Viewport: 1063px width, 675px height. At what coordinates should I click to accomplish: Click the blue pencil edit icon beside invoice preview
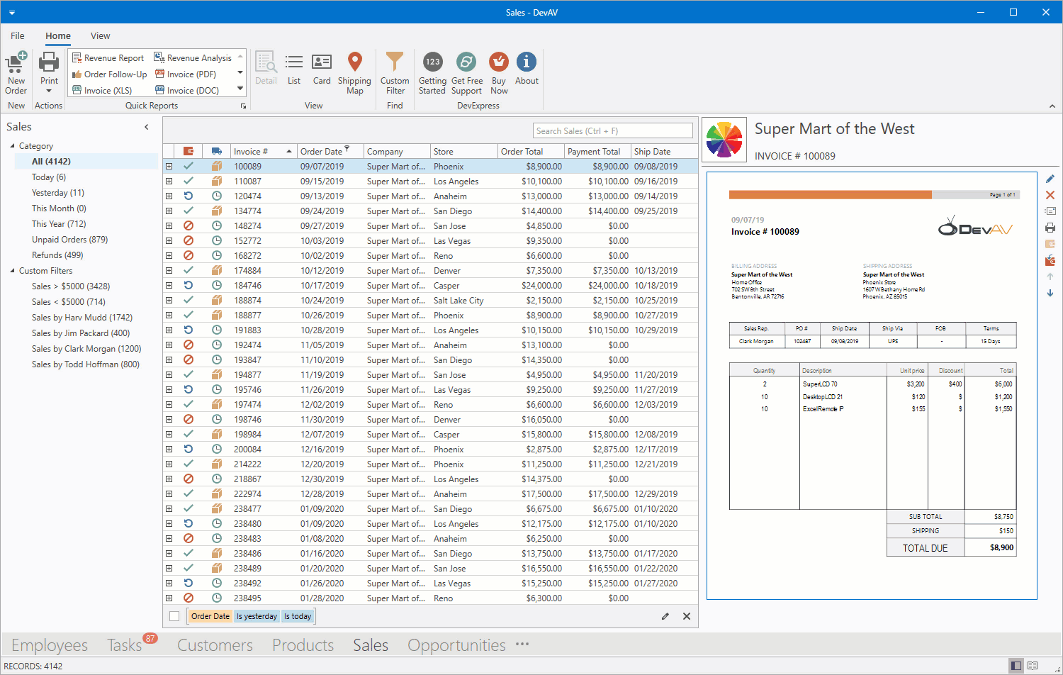1050,179
